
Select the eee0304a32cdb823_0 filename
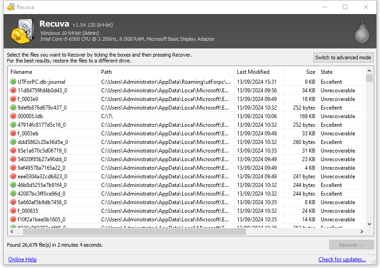tap(43, 177)
